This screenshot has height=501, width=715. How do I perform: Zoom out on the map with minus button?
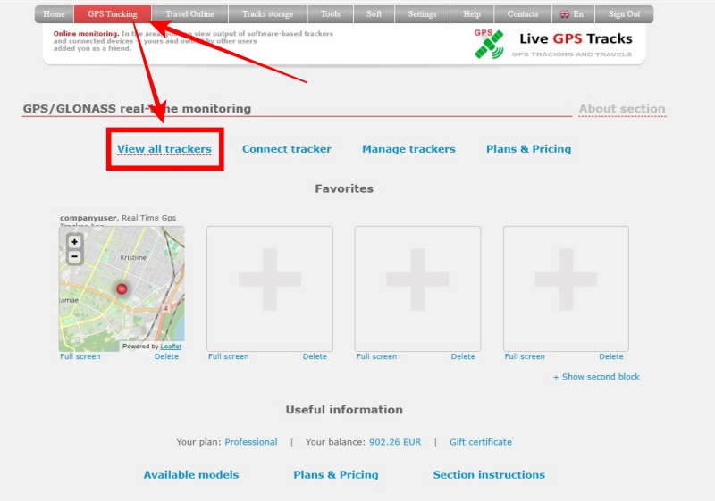coord(74,256)
